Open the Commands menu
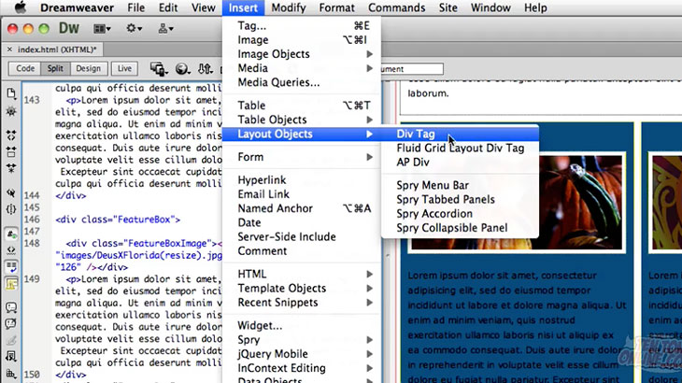 [x=397, y=7]
